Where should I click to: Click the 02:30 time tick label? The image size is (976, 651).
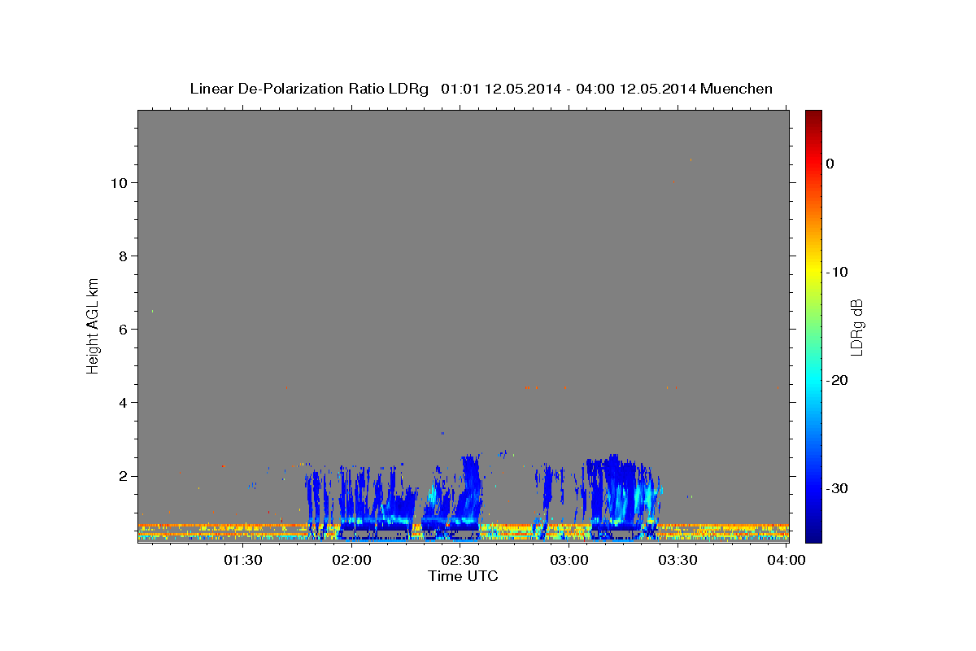click(x=460, y=560)
